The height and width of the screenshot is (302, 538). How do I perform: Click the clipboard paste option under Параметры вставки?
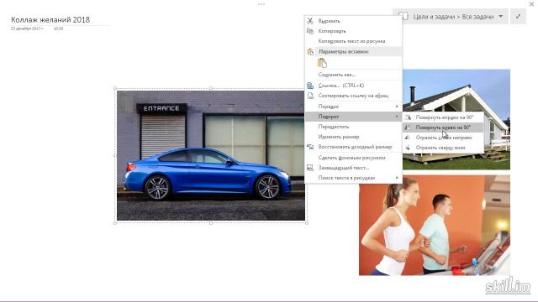point(322,63)
